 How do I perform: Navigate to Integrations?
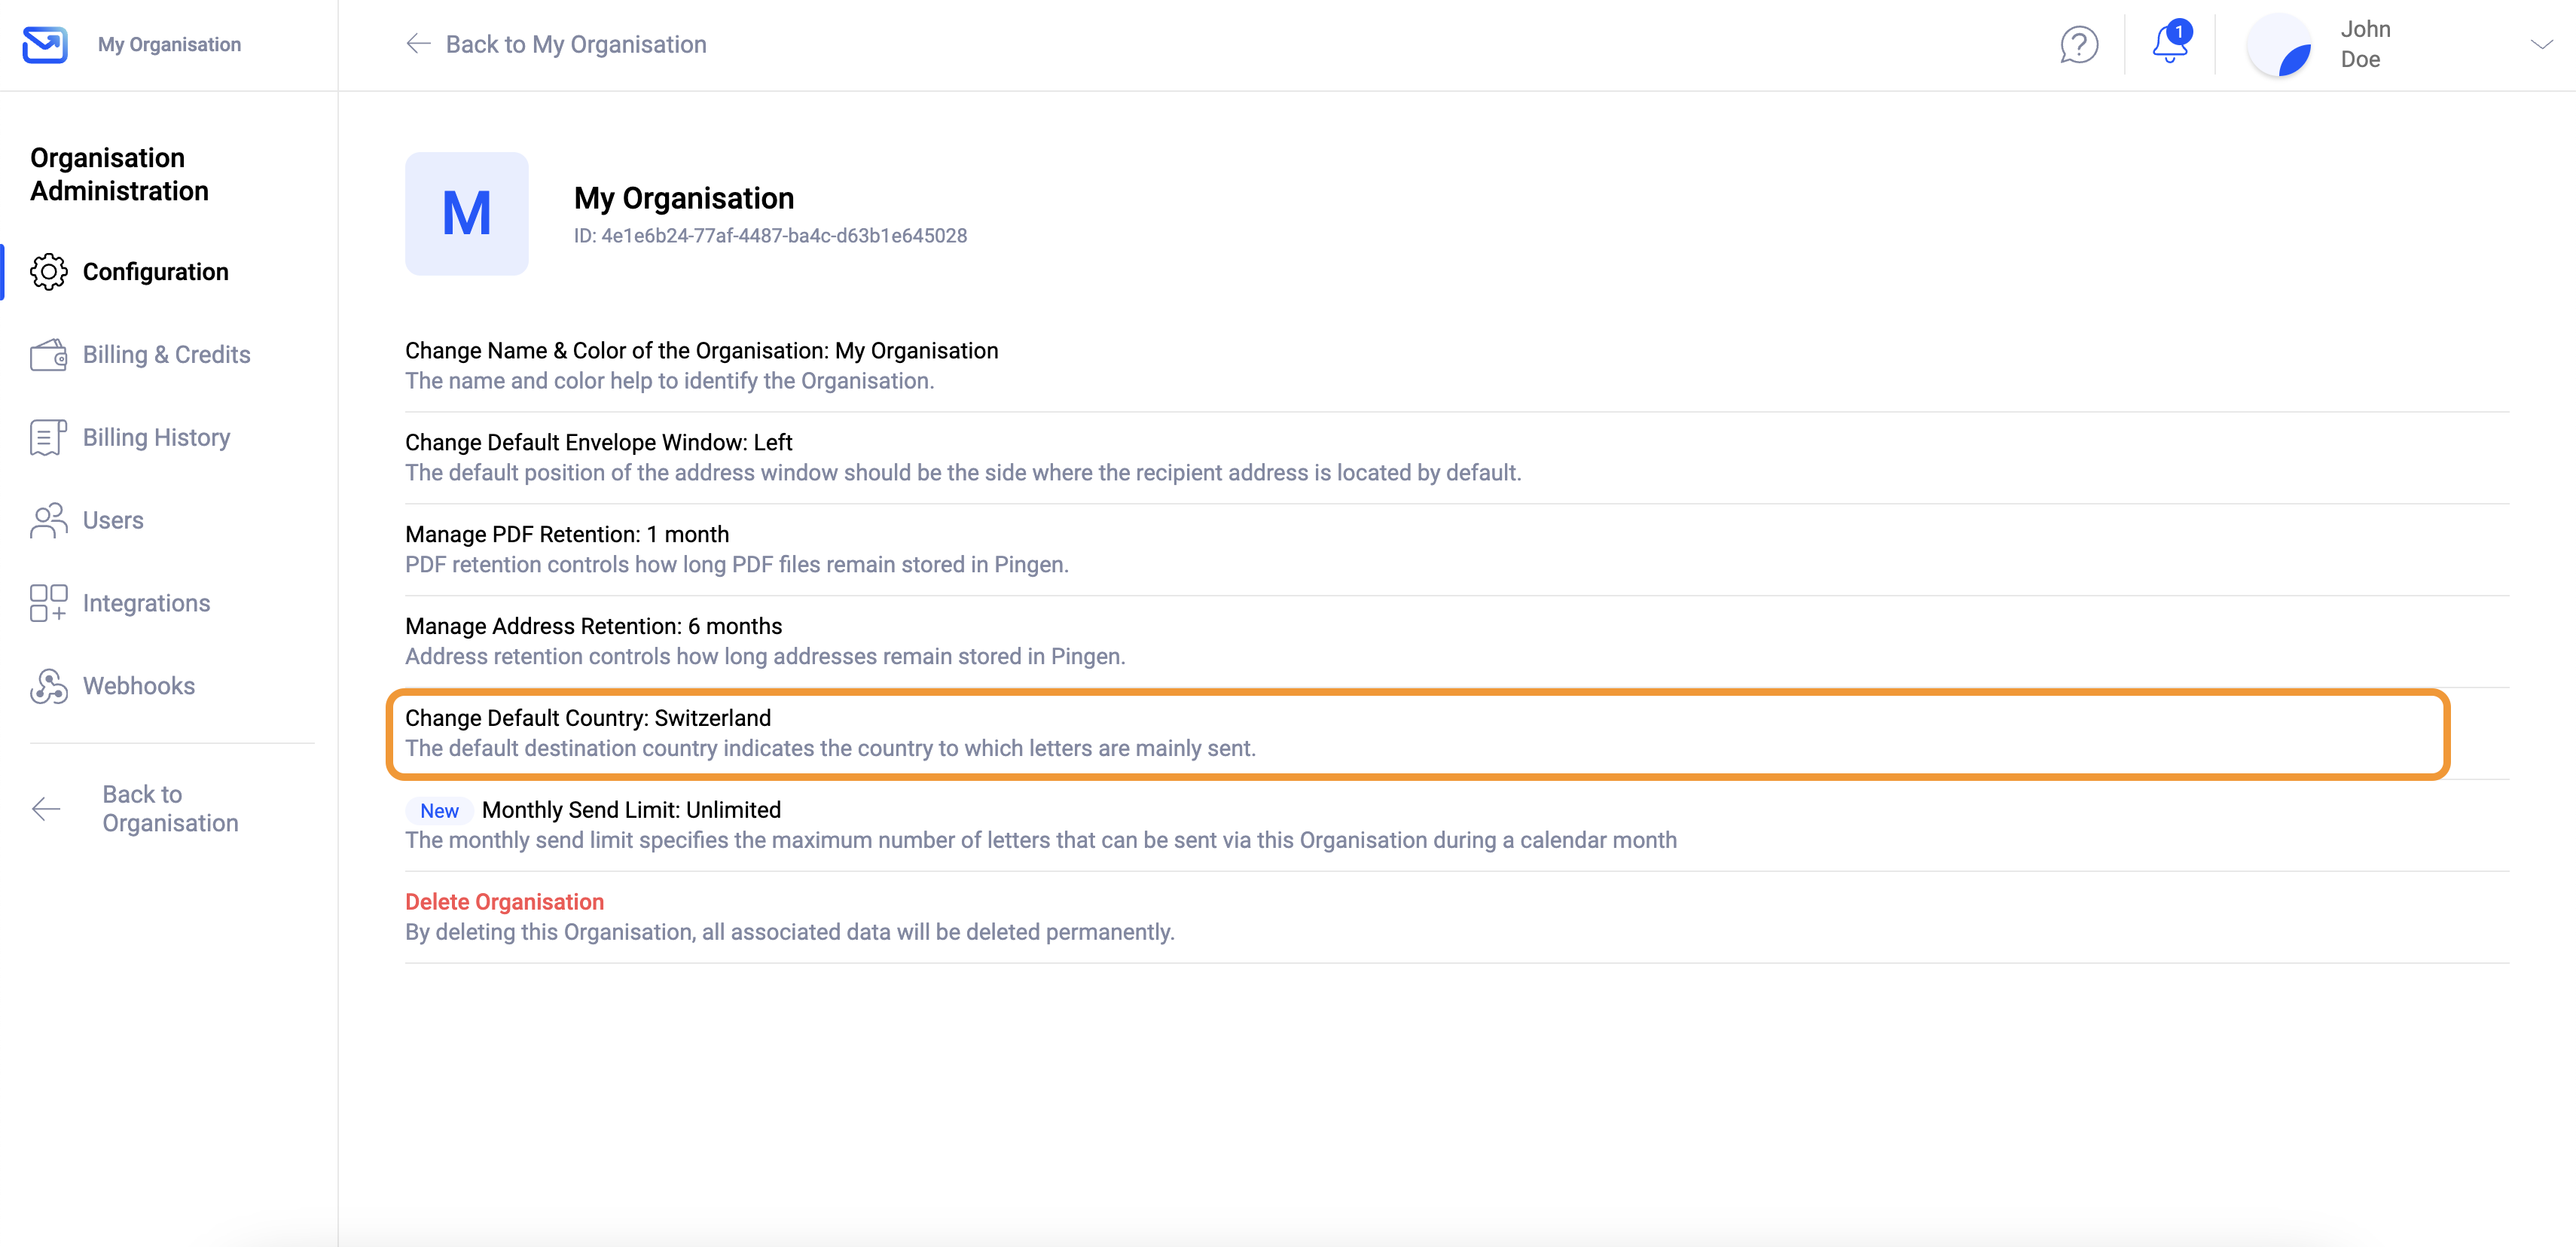pyautogui.click(x=147, y=604)
